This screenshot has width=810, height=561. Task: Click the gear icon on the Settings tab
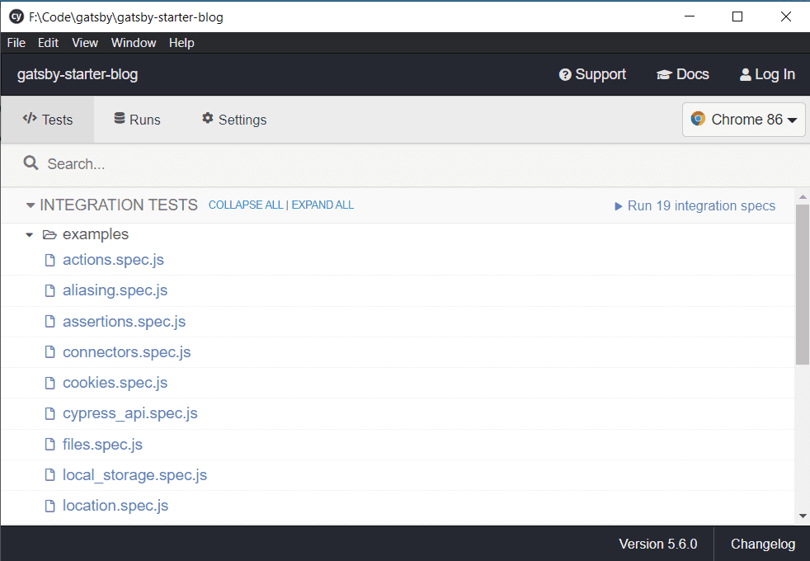[206, 119]
